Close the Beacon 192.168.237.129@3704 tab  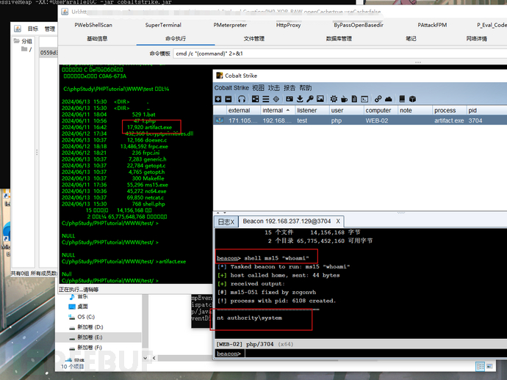(338, 221)
